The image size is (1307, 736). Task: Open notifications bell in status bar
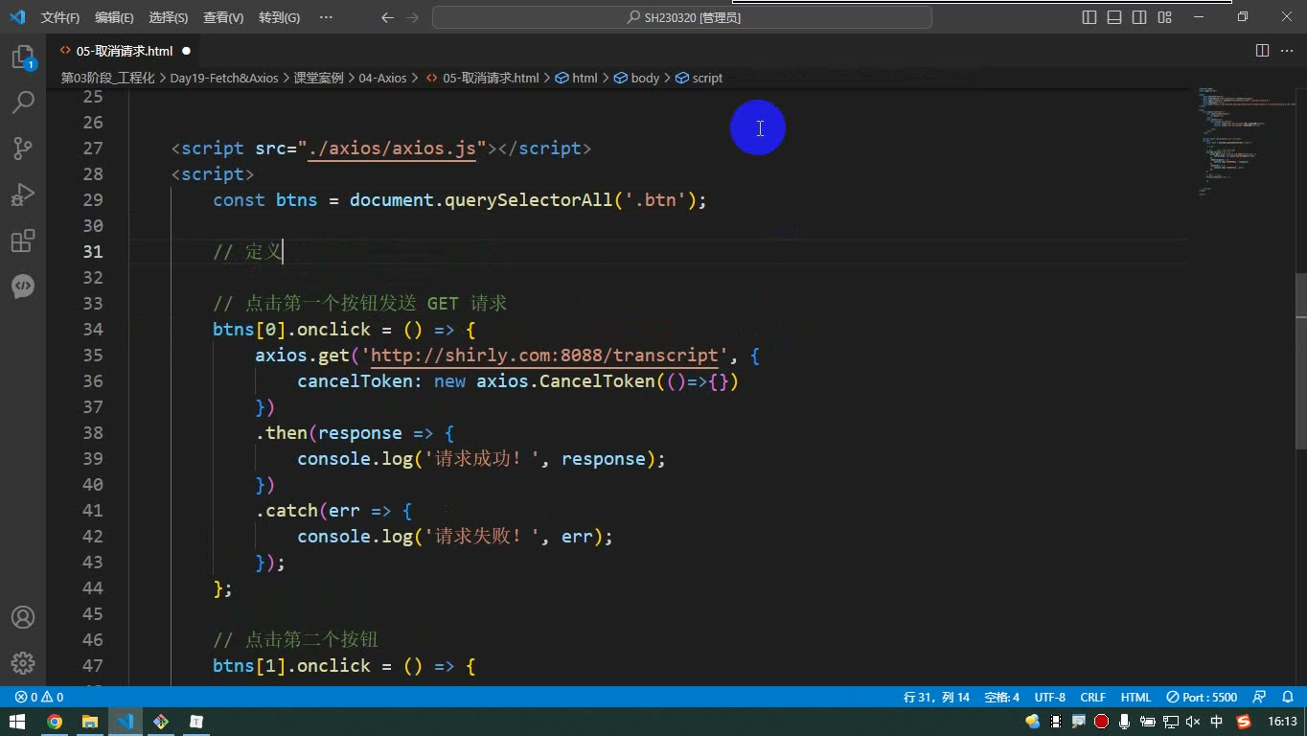click(x=1288, y=697)
